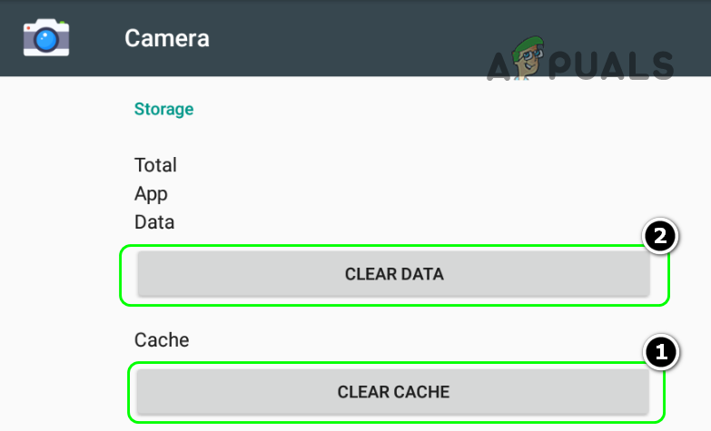Image resolution: width=711 pixels, height=431 pixels.
Task: Select the Storage section heading
Action: click(x=163, y=110)
